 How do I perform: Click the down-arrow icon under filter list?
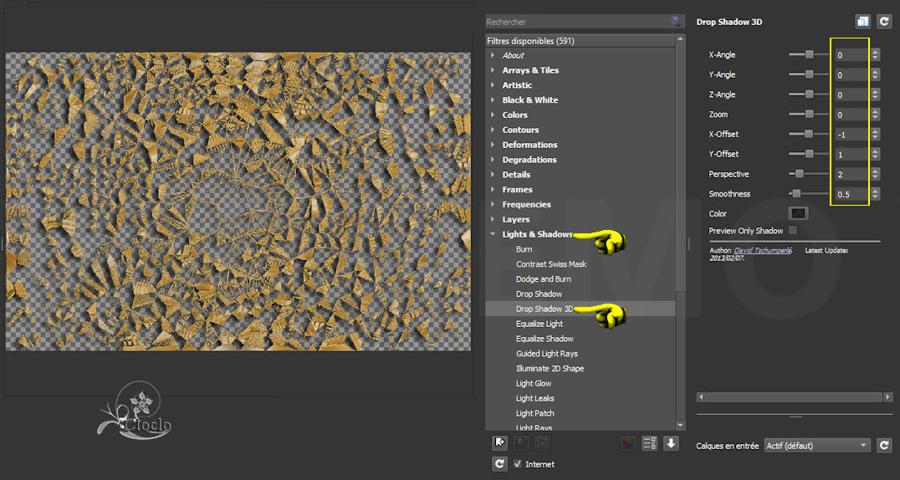click(671, 443)
